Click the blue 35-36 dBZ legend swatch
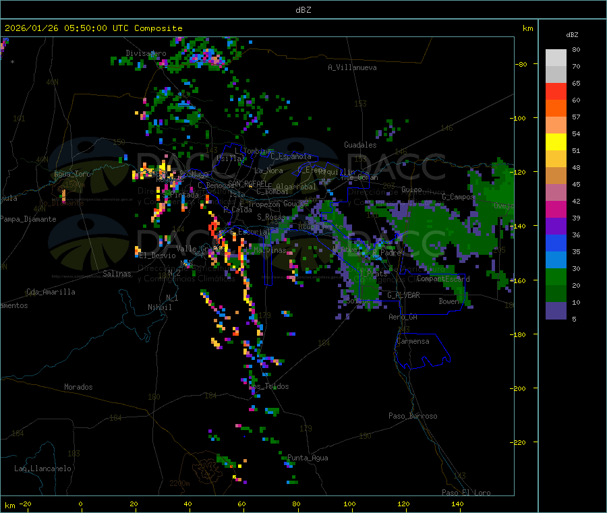The image size is (607, 513). coord(556,243)
